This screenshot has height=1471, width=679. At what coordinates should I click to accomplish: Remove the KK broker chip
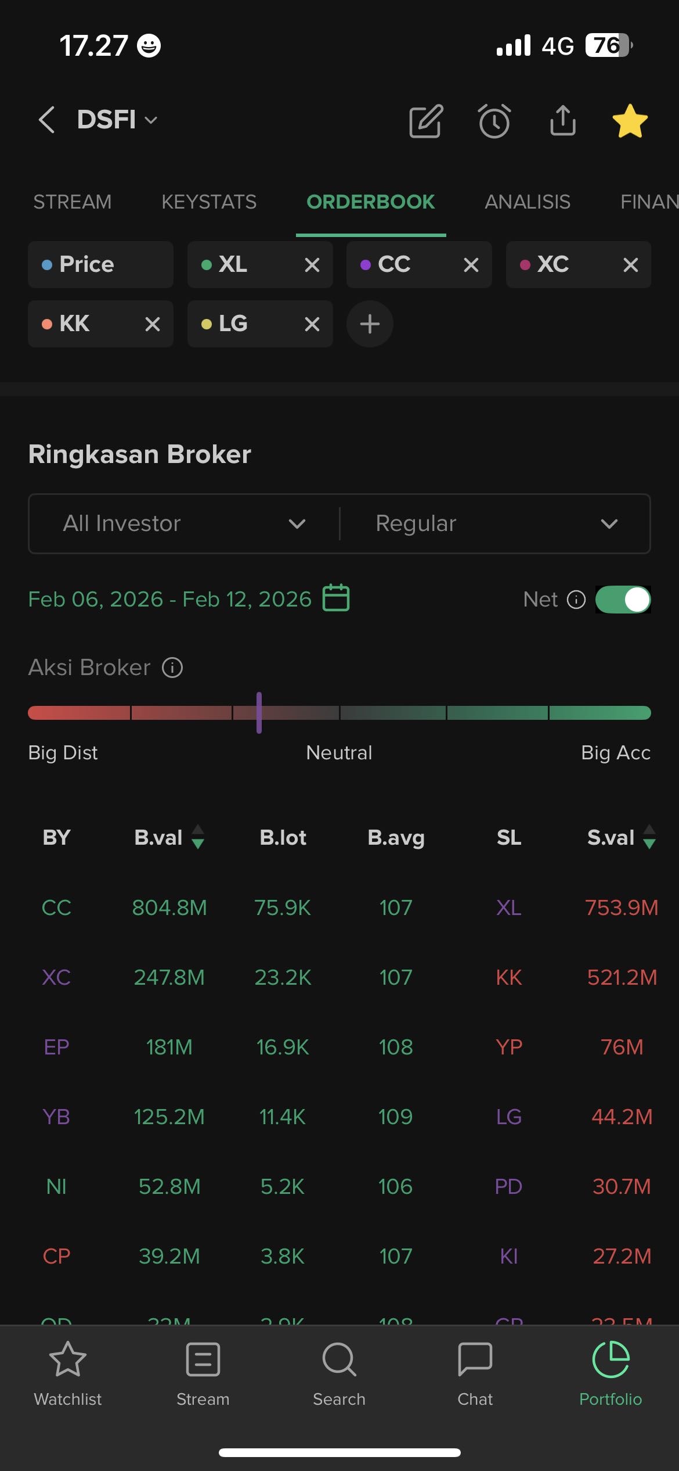coord(153,324)
